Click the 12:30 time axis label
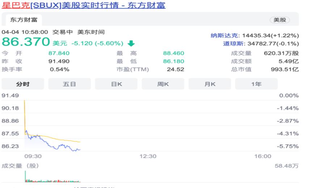Screen dimensions: 326x188 click(x=148, y=156)
